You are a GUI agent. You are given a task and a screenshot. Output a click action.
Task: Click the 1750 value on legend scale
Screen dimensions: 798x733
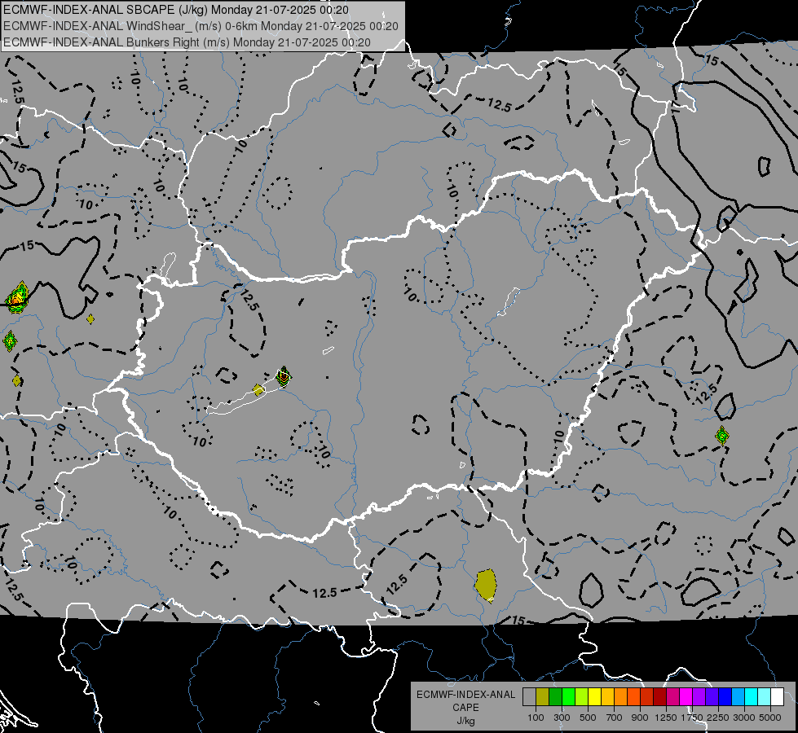(692, 718)
